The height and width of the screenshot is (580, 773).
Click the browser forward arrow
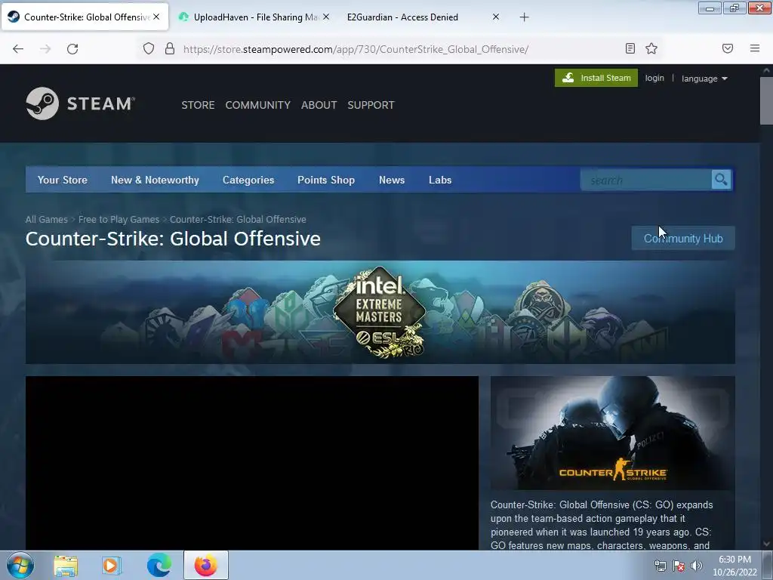45,49
